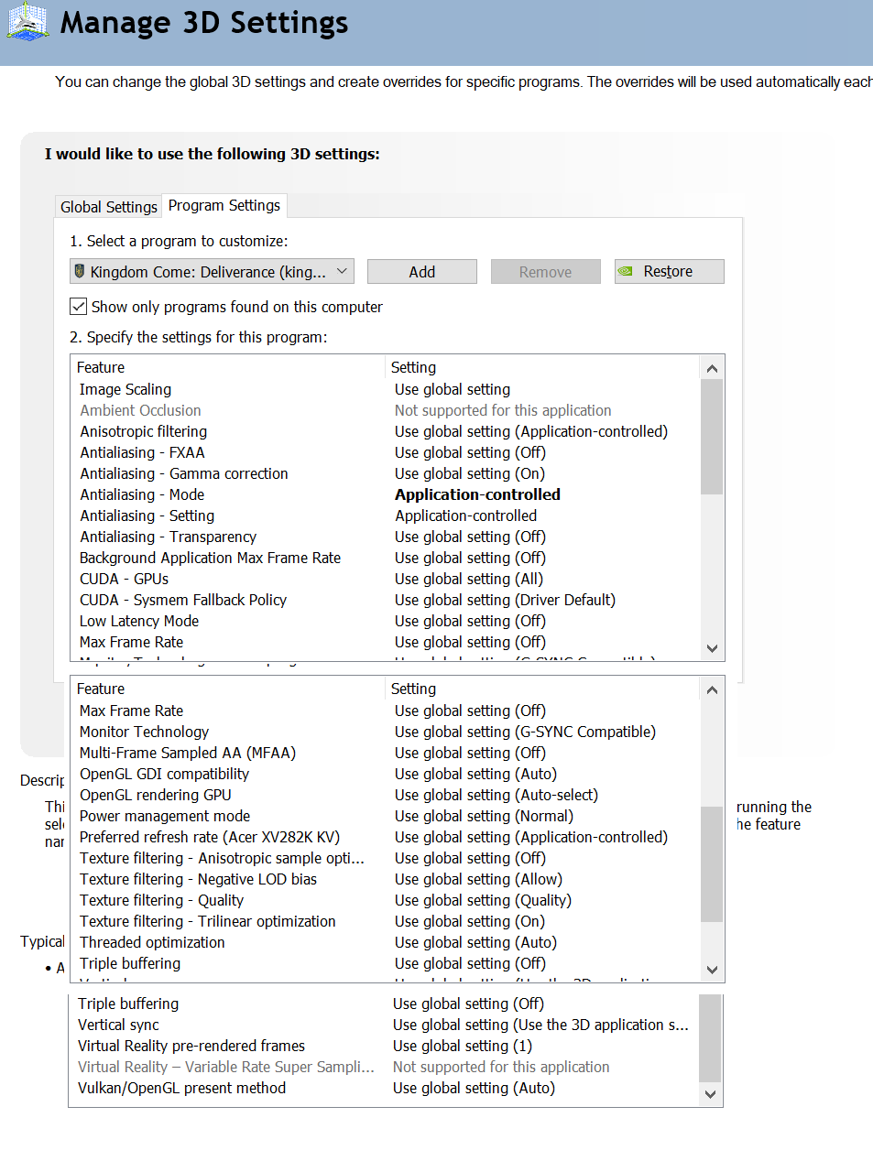Click Feature column header in second list
The width and height of the screenshot is (873, 1161).
point(228,689)
